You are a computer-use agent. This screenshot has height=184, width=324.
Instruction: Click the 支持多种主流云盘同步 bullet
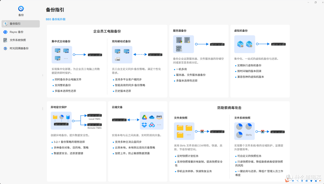pyautogui.click(x=128, y=142)
